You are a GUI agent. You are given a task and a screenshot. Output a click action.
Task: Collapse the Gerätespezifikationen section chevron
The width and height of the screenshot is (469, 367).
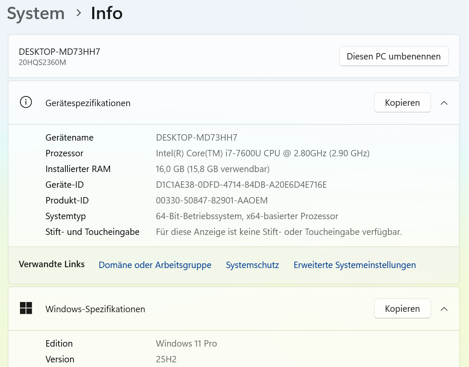click(444, 103)
